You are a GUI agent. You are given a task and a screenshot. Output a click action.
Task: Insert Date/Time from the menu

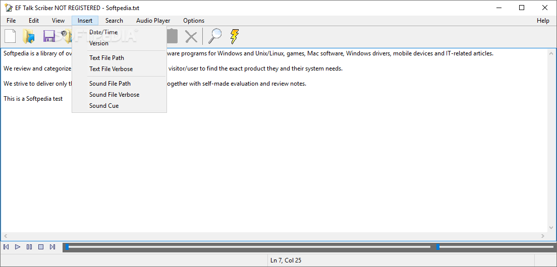120,32
